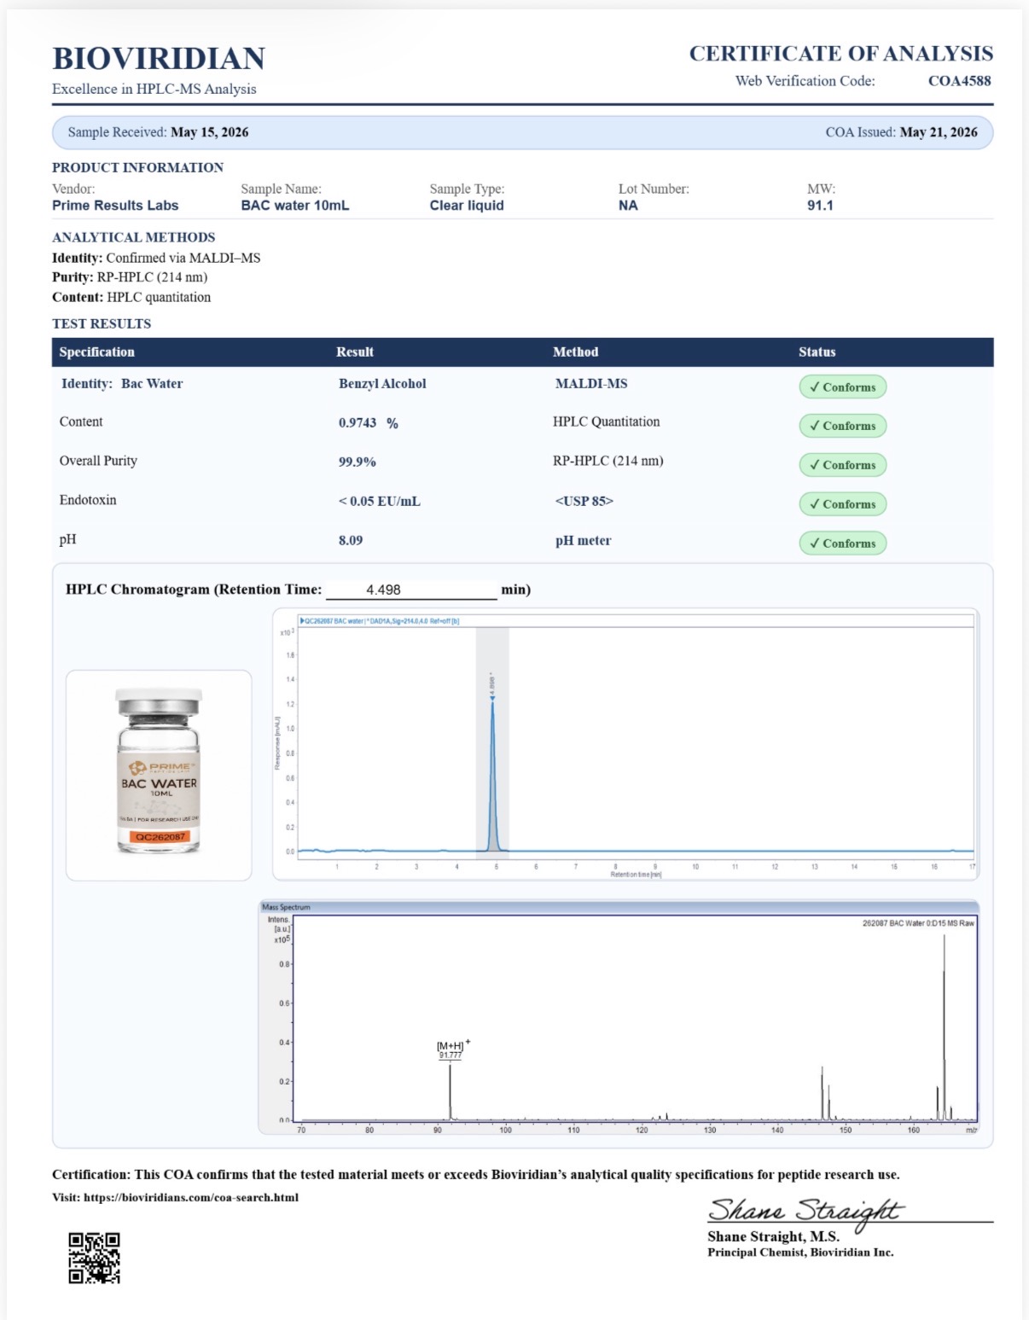Image resolution: width=1029 pixels, height=1320 pixels.
Task: Click the Sample Received May 15, 2026 date
Action: [210, 132]
